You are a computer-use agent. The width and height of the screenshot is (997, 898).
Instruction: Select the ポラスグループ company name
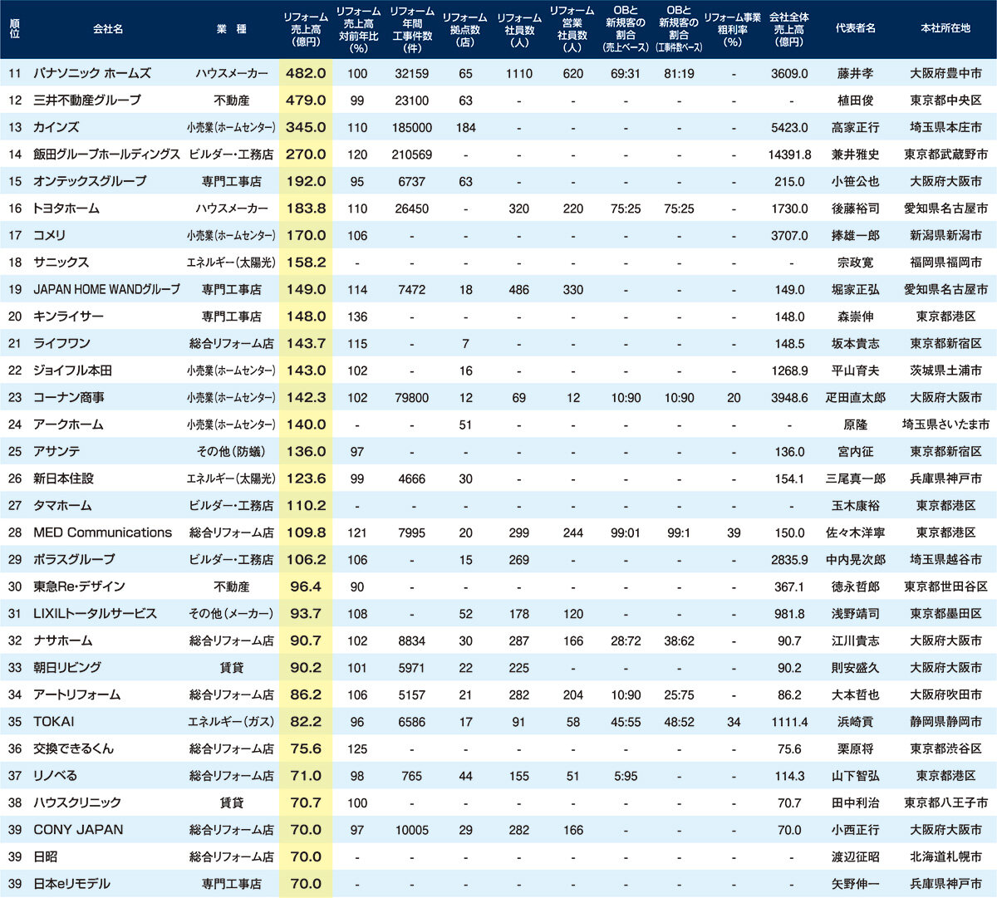click(x=74, y=559)
